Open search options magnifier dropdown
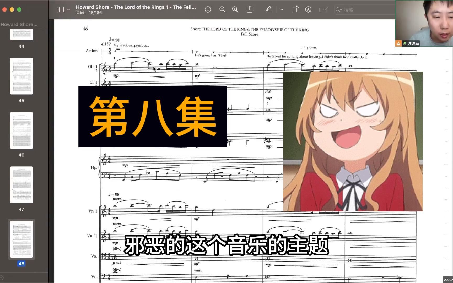453x283 pixels. [339, 10]
